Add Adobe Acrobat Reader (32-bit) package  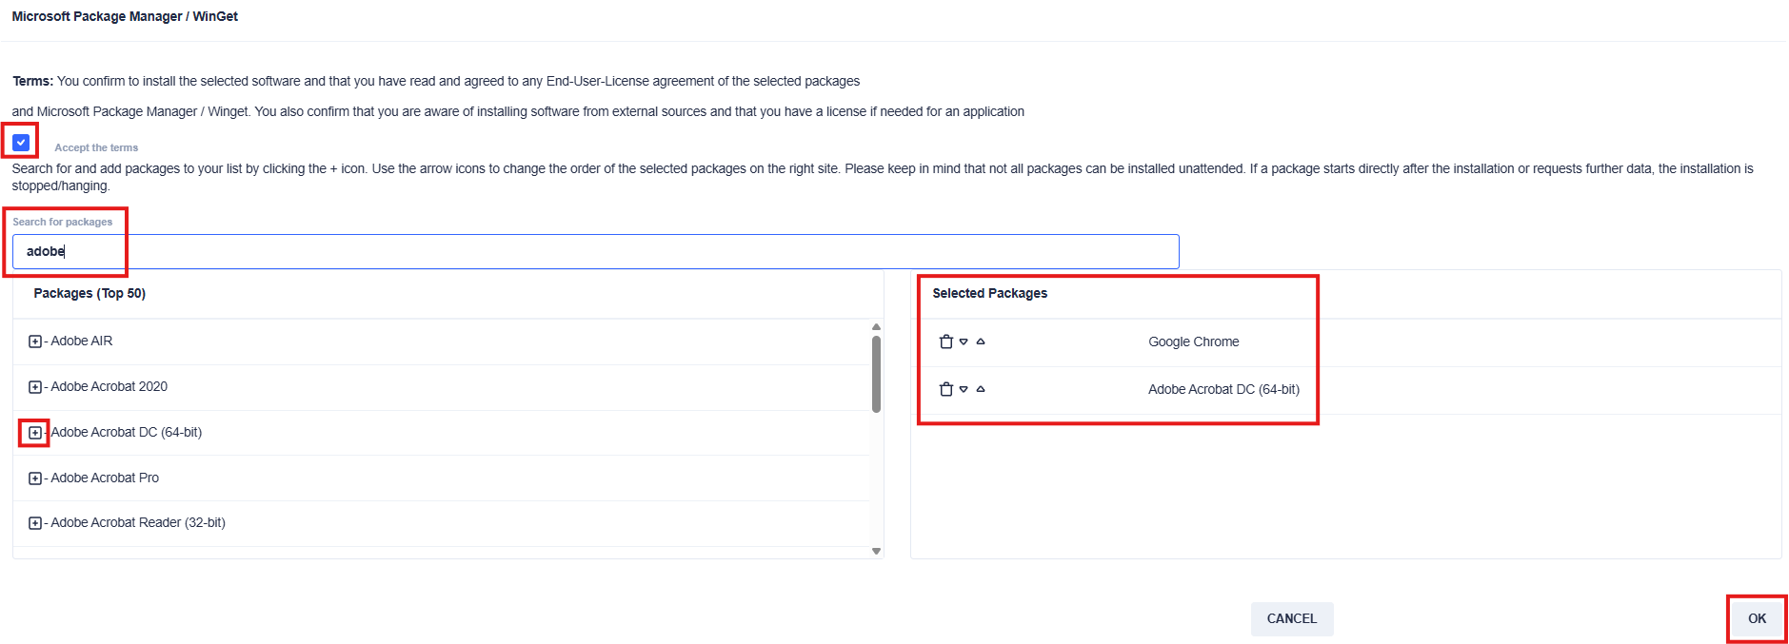[x=35, y=523]
